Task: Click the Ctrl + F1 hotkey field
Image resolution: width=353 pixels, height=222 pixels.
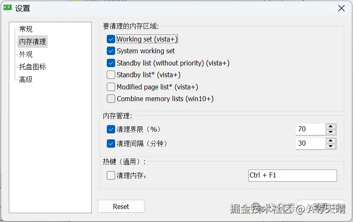Action: point(292,175)
